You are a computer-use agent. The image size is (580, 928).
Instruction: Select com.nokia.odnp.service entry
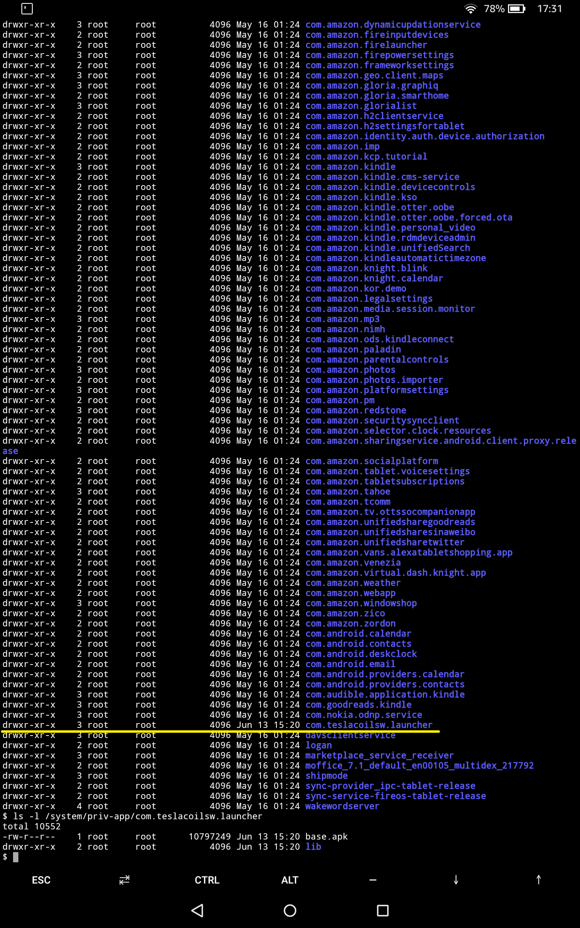pyautogui.click(x=363, y=715)
